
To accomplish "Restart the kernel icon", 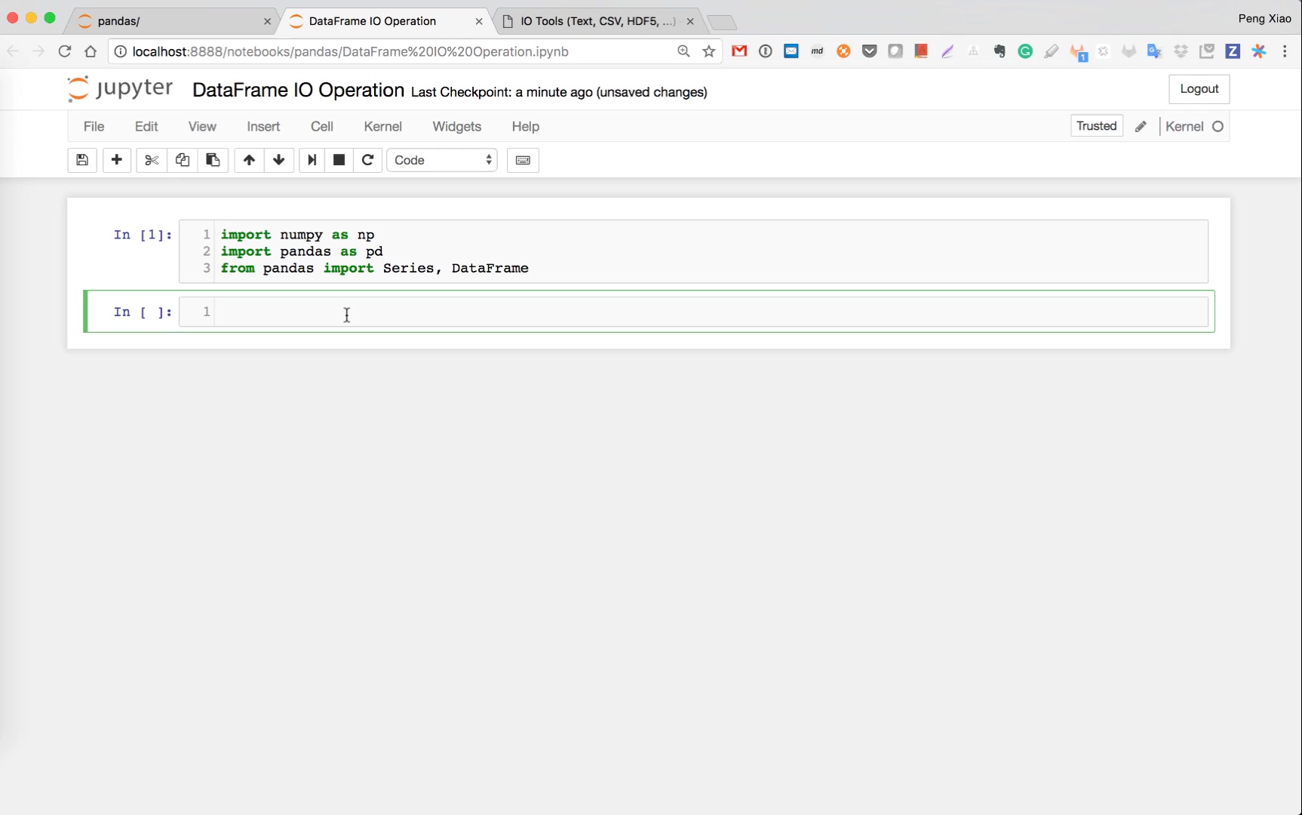I will click(368, 160).
